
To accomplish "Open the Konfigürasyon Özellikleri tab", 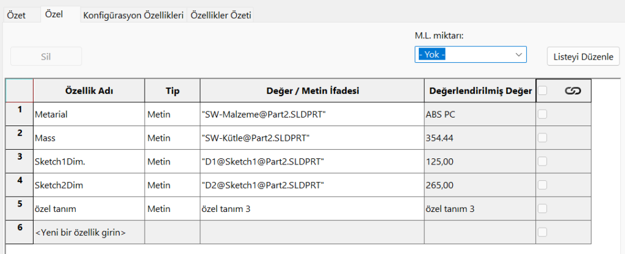I will [x=133, y=16].
